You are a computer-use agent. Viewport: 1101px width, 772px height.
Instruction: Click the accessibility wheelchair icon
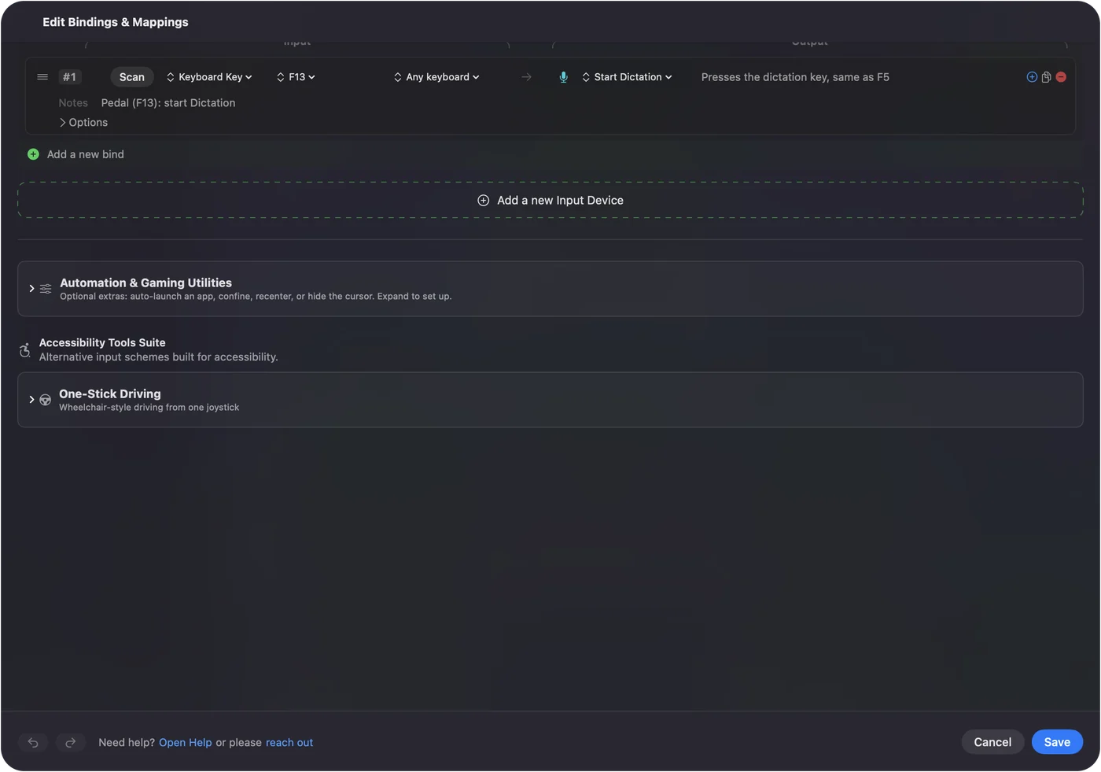[24, 350]
